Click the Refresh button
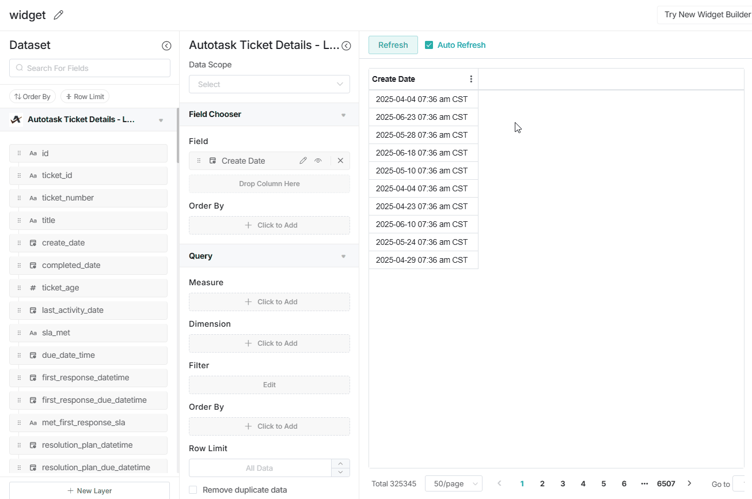The image size is (752, 499). tap(393, 45)
